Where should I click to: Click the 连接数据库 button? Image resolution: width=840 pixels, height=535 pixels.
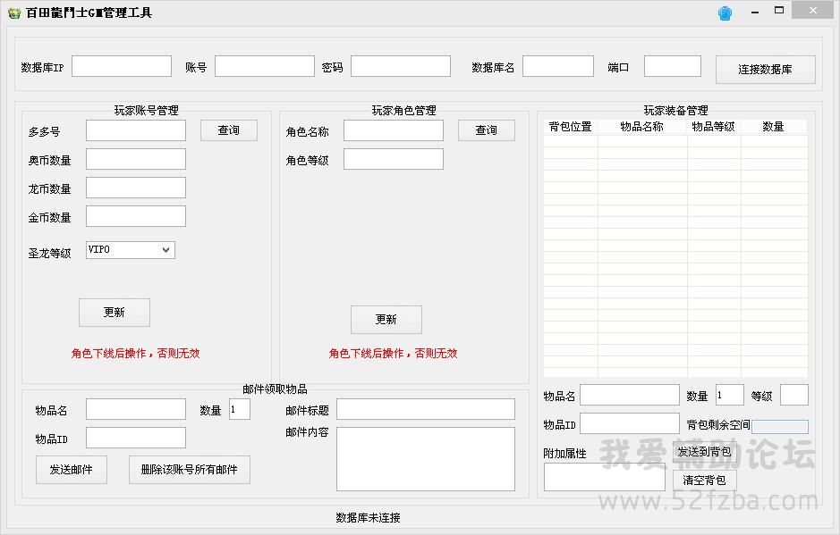coord(766,70)
